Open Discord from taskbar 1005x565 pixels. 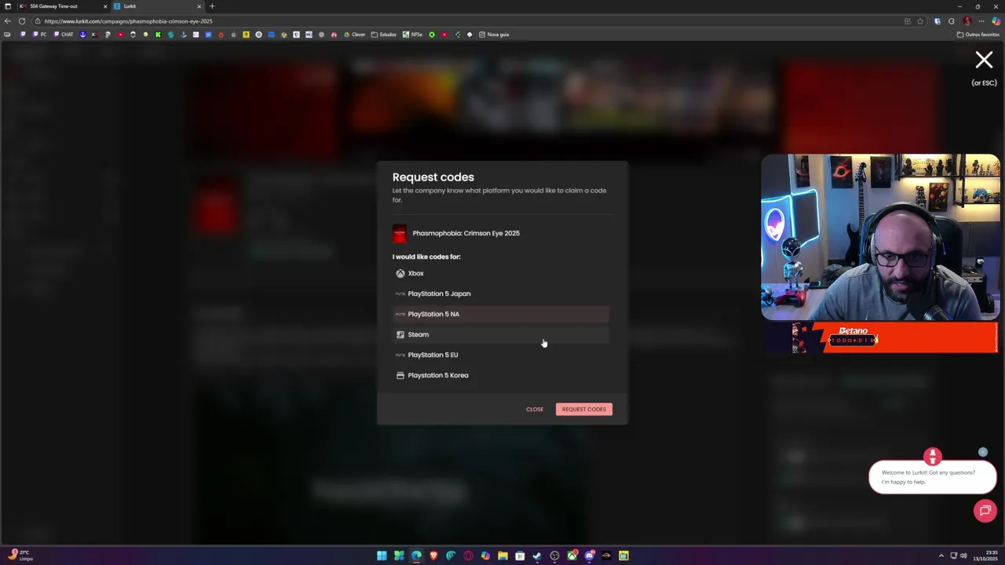(x=590, y=556)
